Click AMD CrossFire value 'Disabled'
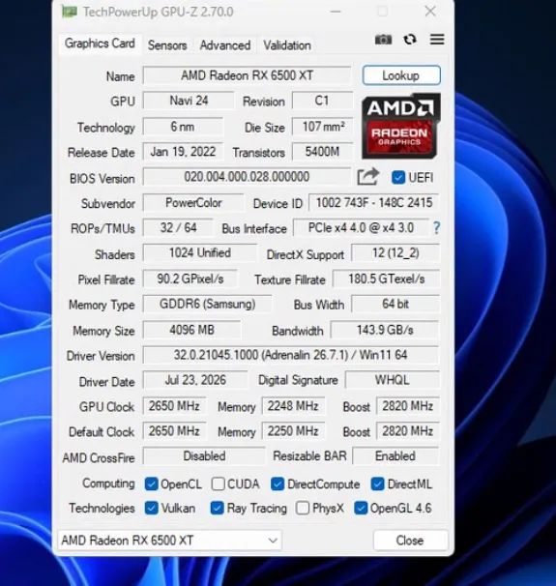The height and width of the screenshot is (586, 556). 204,456
